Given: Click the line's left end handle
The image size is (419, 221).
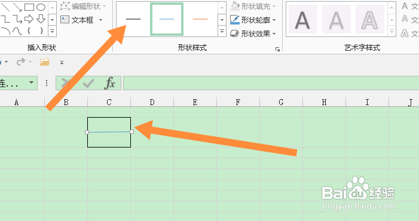Looking at the screenshot, I should (87, 132).
